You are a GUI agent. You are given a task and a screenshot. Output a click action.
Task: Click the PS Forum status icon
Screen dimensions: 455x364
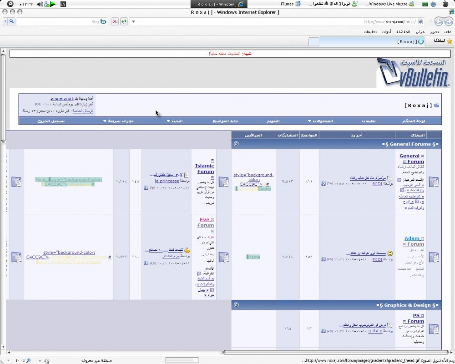point(434,329)
